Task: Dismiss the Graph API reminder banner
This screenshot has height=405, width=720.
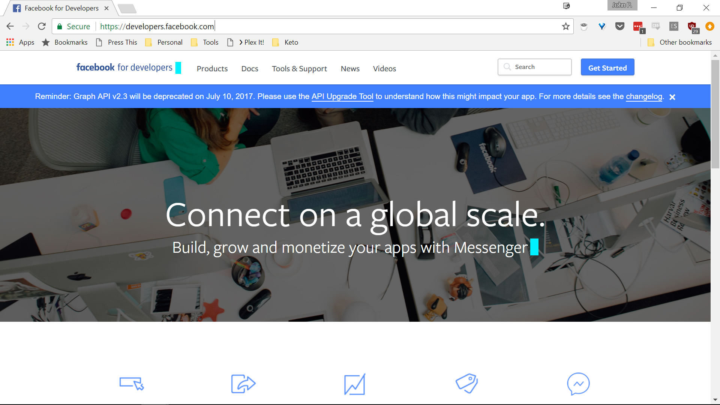Action: click(x=672, y=97)
